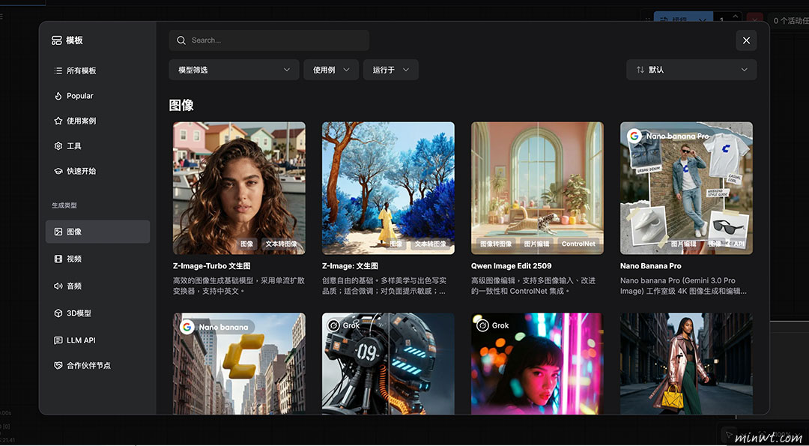
Task: Click the 视频 film icon
Action: point(58,259)
